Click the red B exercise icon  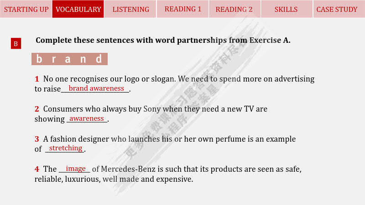coord(16,43)
